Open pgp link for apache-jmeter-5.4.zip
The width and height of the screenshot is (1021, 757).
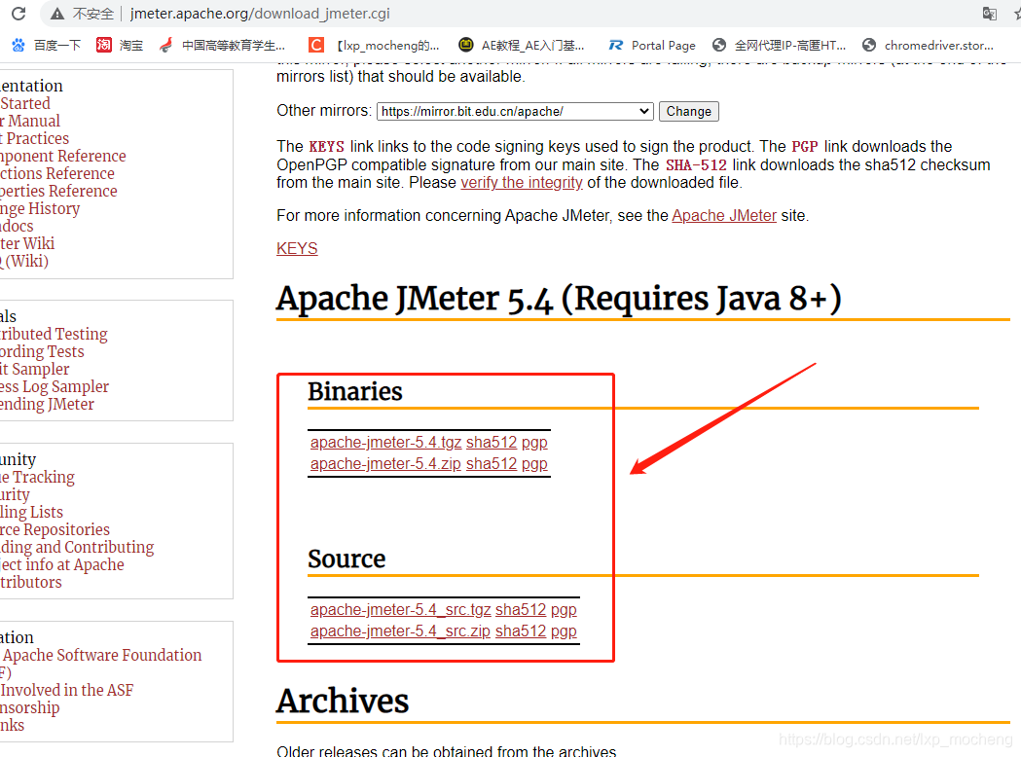point(534,464)
